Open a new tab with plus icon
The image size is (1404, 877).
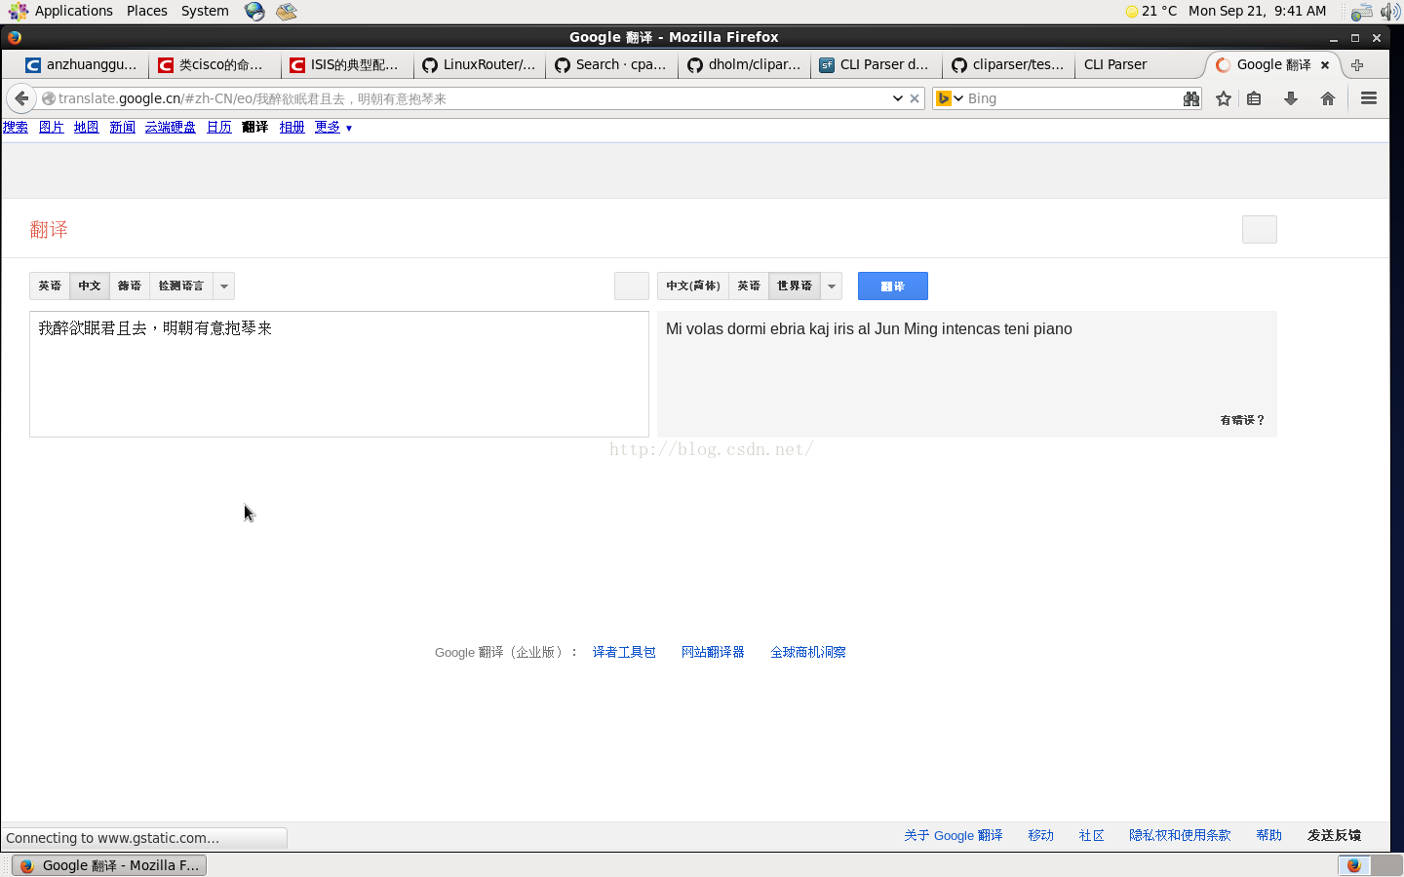point(1357,65)
